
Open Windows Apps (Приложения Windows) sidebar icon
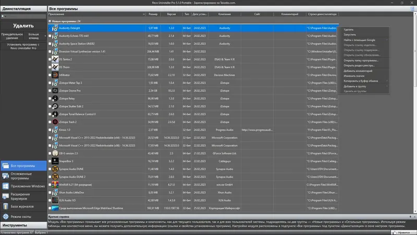[x=6, y=186]
